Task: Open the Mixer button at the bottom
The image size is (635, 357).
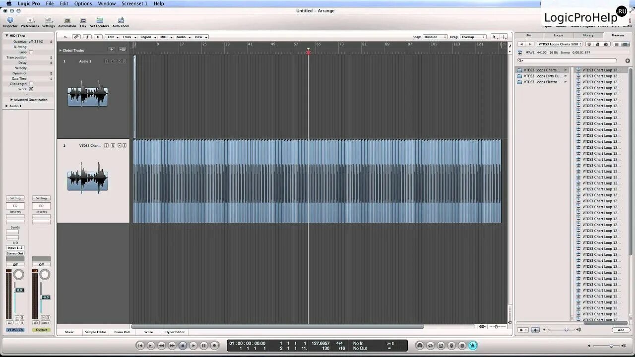Action: pos(69,332)
